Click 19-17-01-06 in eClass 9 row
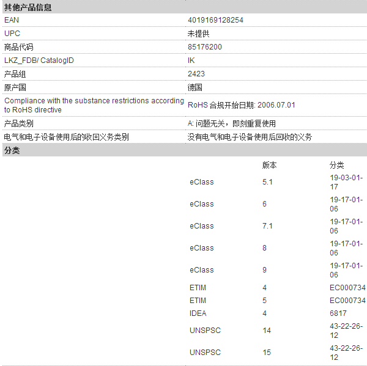The image size is (367, 366). (346, 270)
